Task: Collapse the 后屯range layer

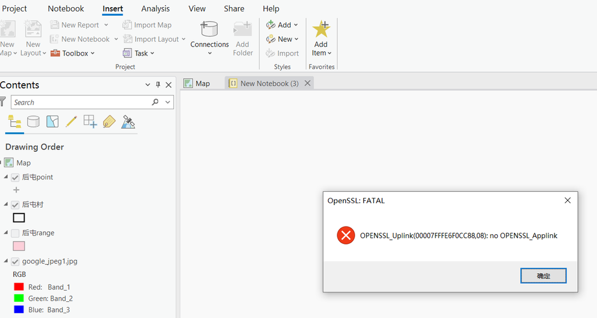Action: [6, 233]
